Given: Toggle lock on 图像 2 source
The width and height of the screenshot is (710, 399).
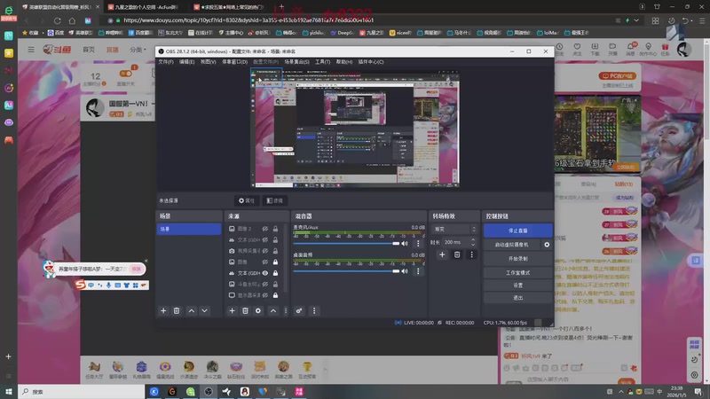Looking at the screenshot, I should coord(275,229).
